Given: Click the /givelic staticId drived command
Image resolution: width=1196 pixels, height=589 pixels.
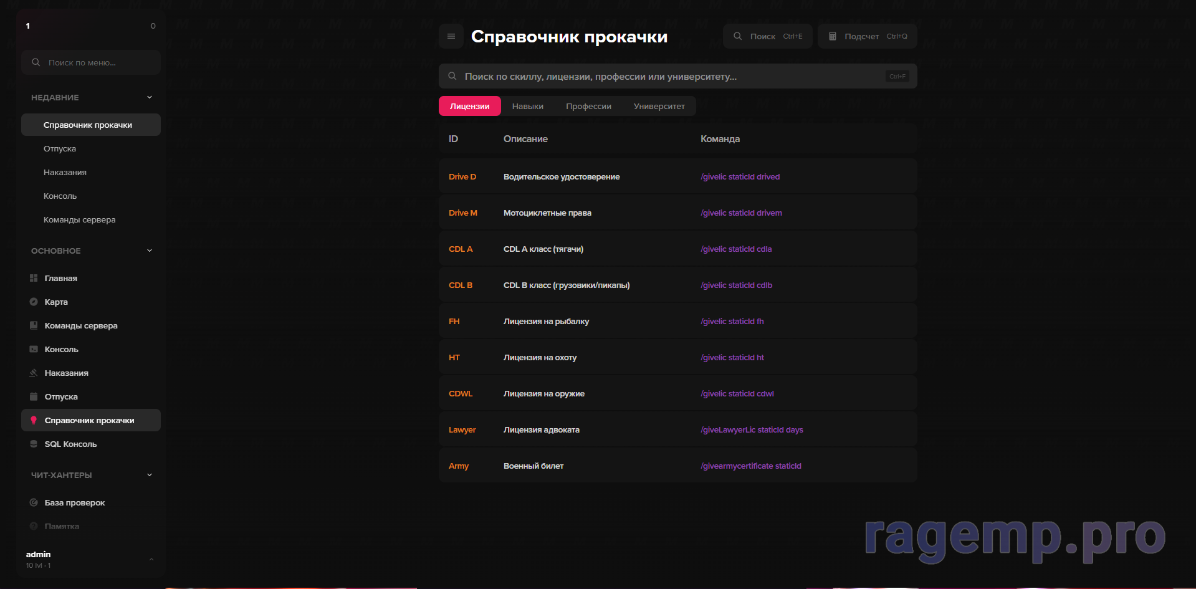Looking at the screenshot, I should tap(740, 177).
